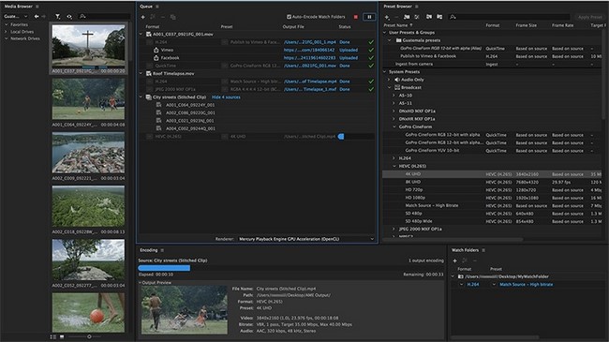
Task: Open the Media Browser filter icon
Action: [57, 16]
